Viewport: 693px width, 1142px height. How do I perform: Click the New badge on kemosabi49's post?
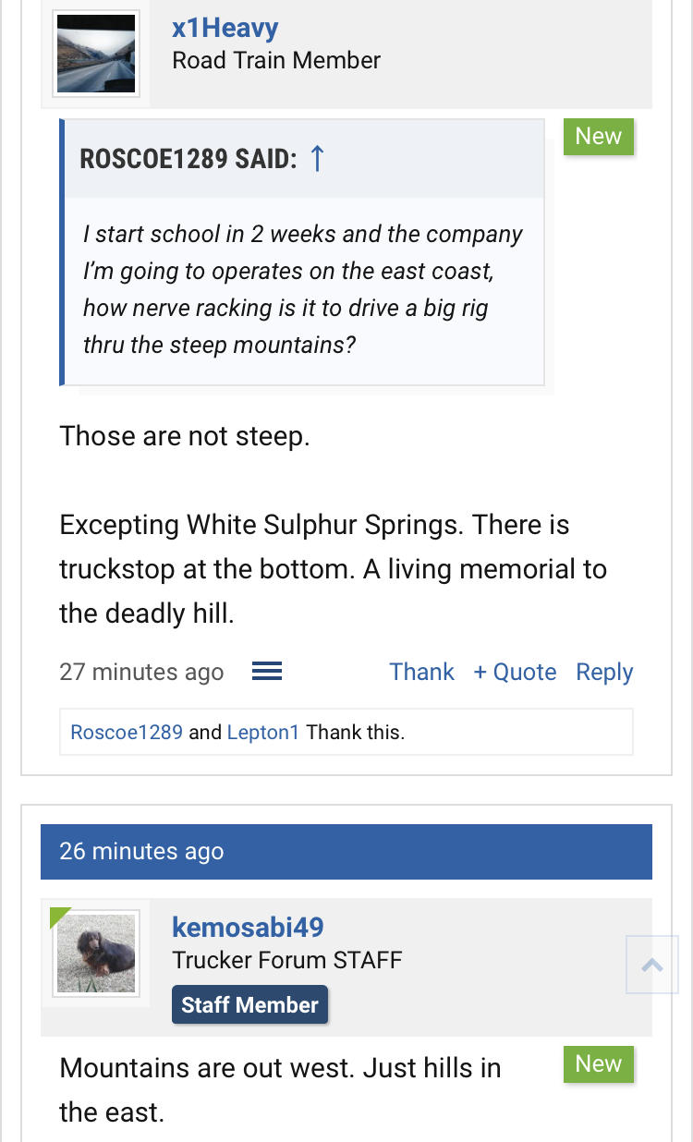click(599, 1064)
